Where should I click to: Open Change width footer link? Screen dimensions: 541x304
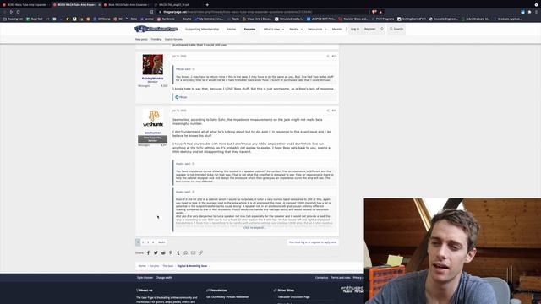pyautogui.click(x=164, y=278)
